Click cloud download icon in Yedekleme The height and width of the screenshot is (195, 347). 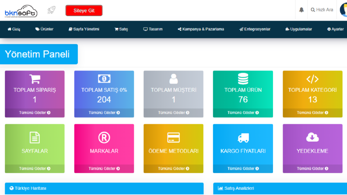click(312, 137)
